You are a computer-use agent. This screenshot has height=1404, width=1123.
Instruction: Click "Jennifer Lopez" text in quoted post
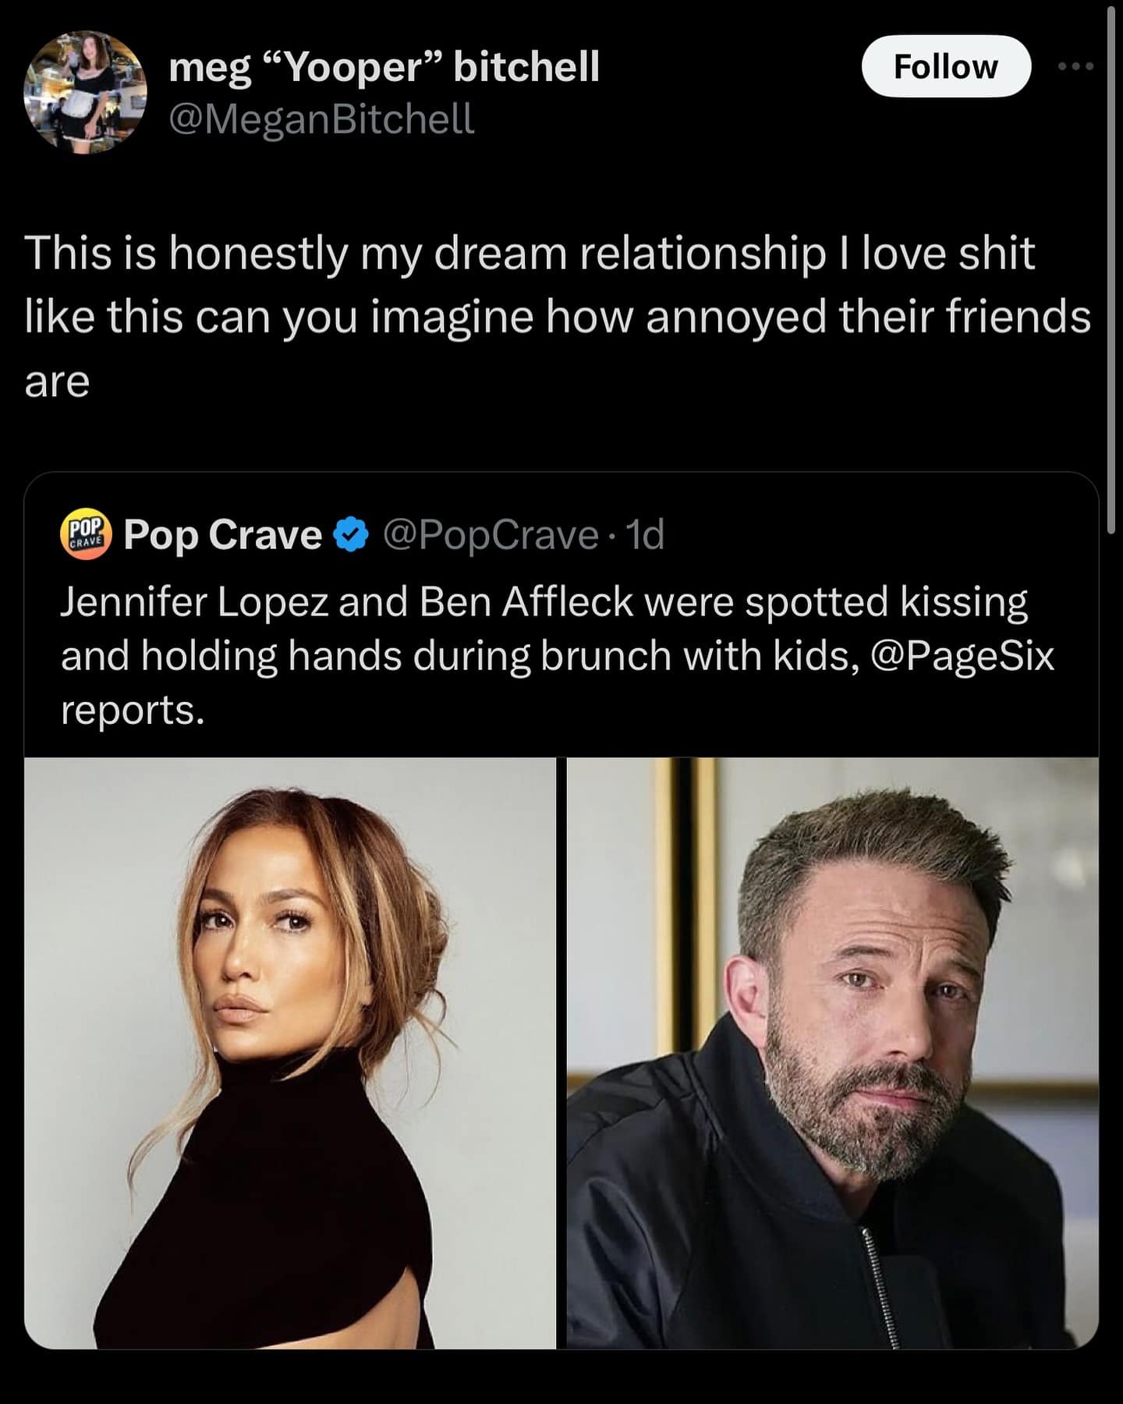193,602
